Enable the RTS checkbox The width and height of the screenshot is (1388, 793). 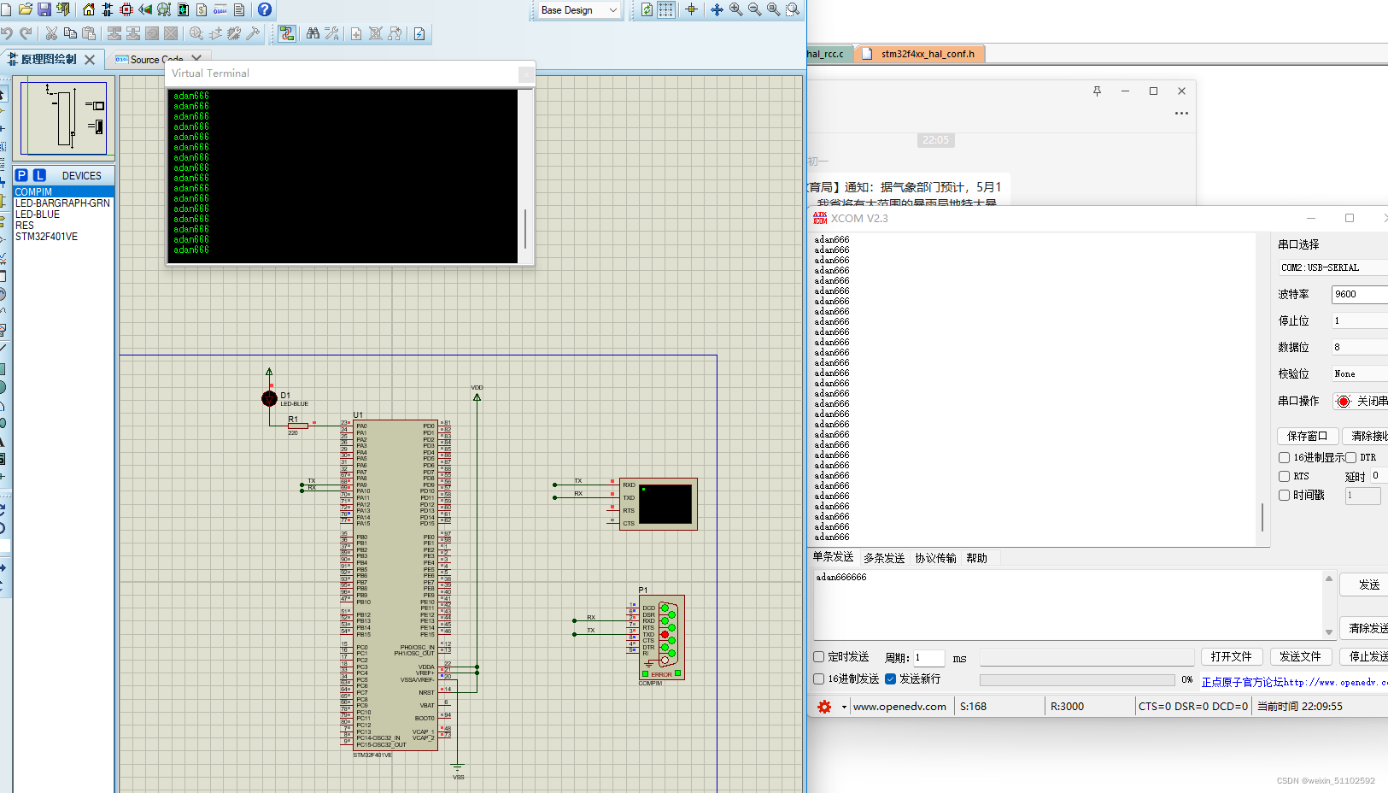coord(1284,476)
